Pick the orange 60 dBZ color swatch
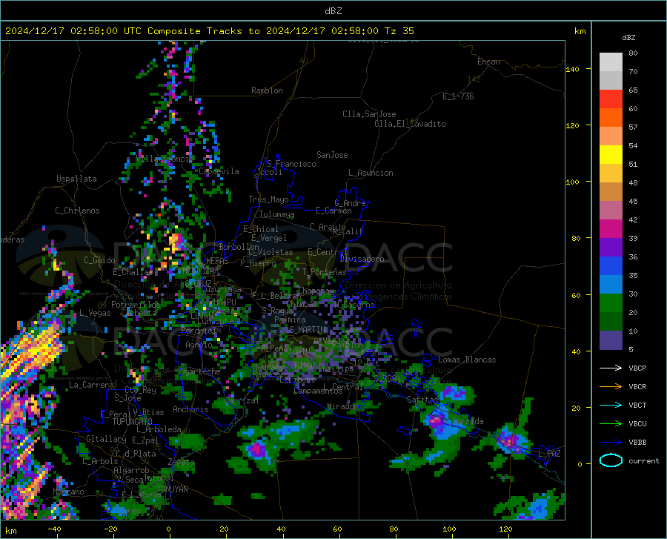This screenshot has width=667, height=539. (611, 118)
